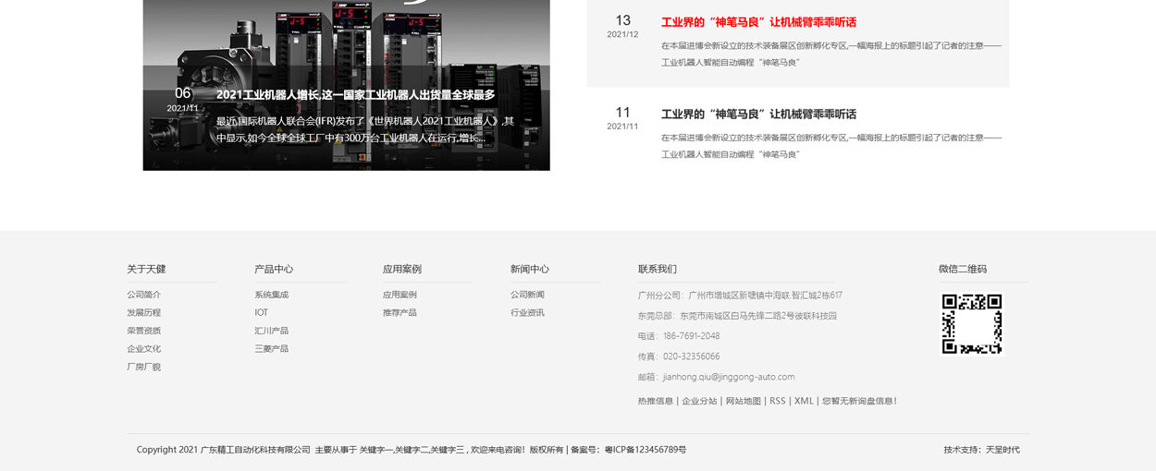
Task: Click the email jianhong.qiu@jinggong-auto.com
Action: point(729,377)
